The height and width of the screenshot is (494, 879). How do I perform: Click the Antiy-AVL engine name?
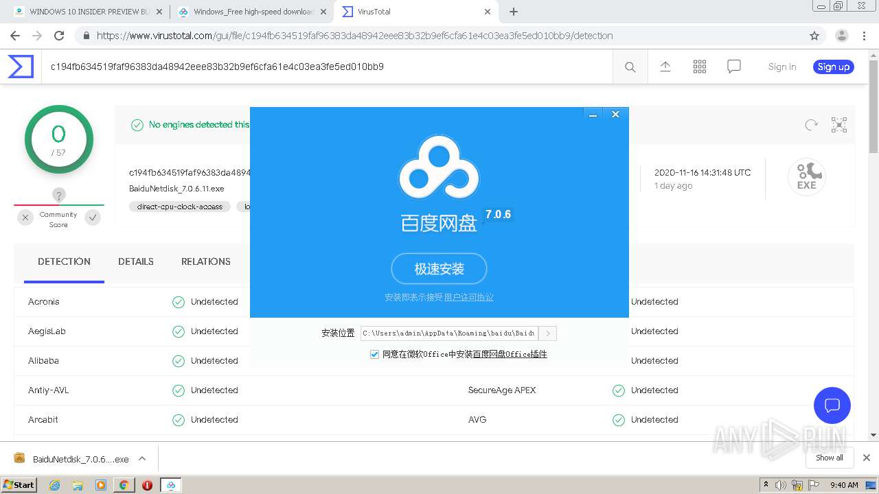click(48, 390)
